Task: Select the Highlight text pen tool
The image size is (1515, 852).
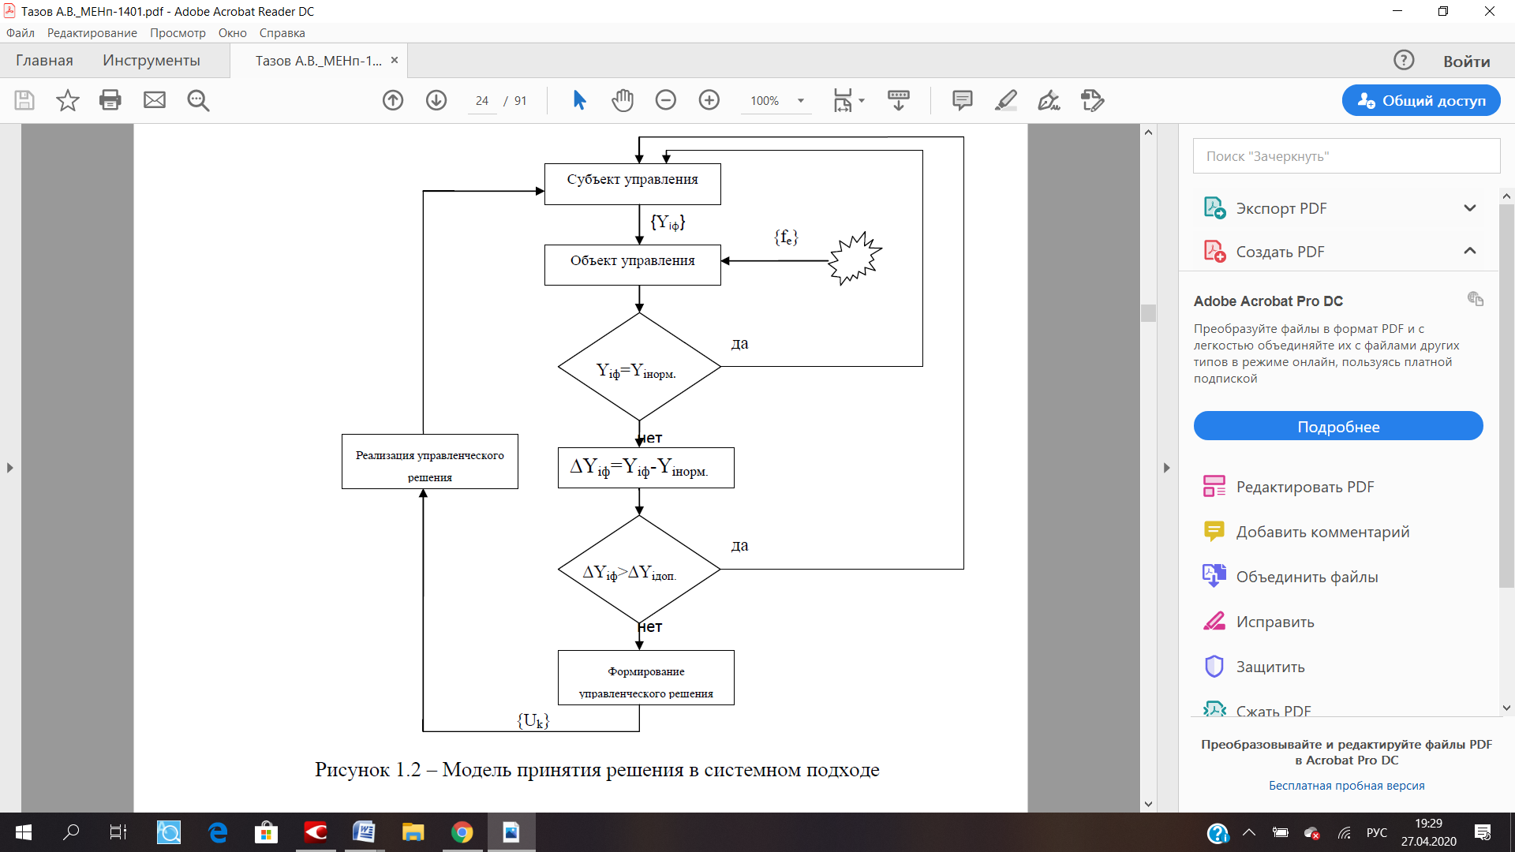Action: coord(1006,100)
